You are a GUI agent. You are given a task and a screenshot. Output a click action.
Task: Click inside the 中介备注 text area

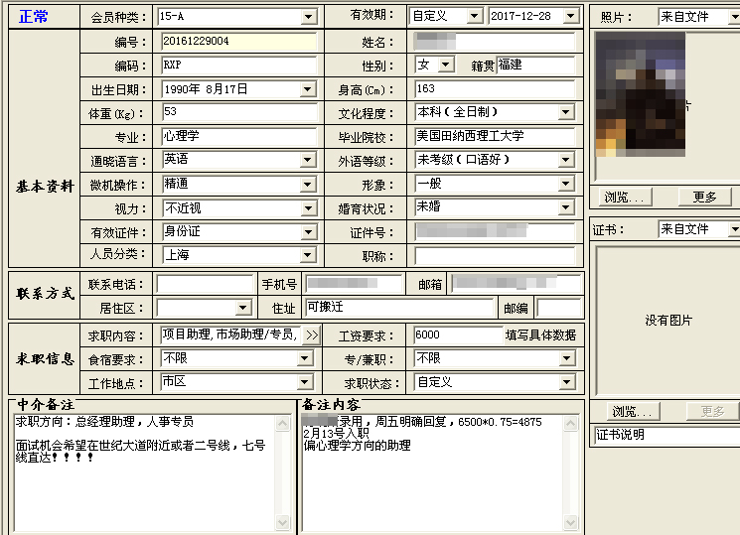144,473
